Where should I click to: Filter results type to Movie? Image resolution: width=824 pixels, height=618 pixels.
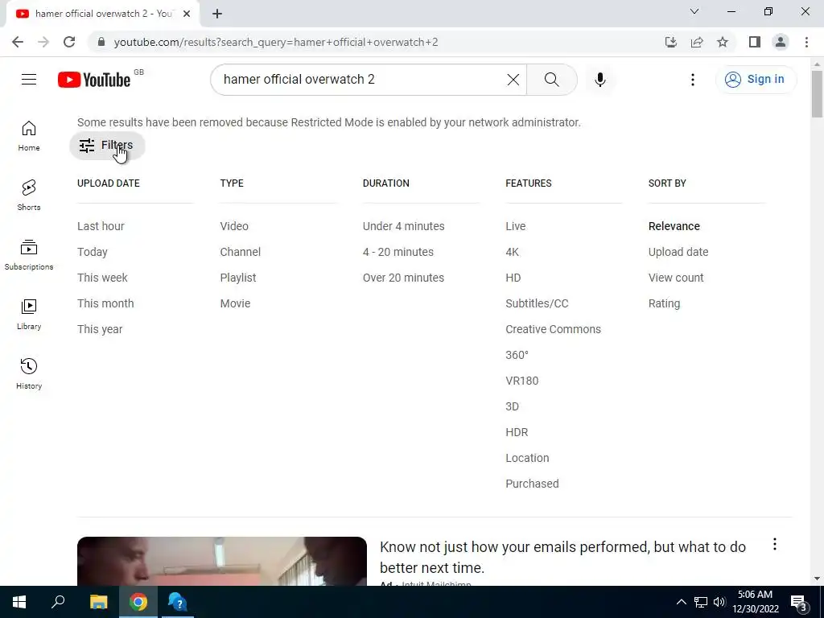click(x=236, y=303)
